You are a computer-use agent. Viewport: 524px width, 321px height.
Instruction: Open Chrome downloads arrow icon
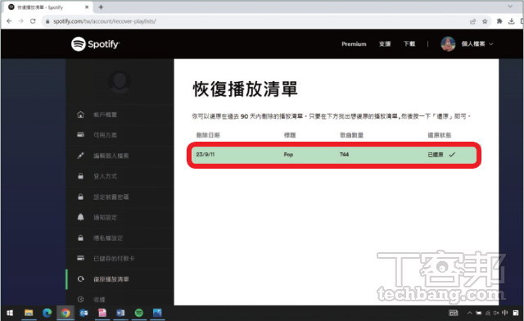511,21
